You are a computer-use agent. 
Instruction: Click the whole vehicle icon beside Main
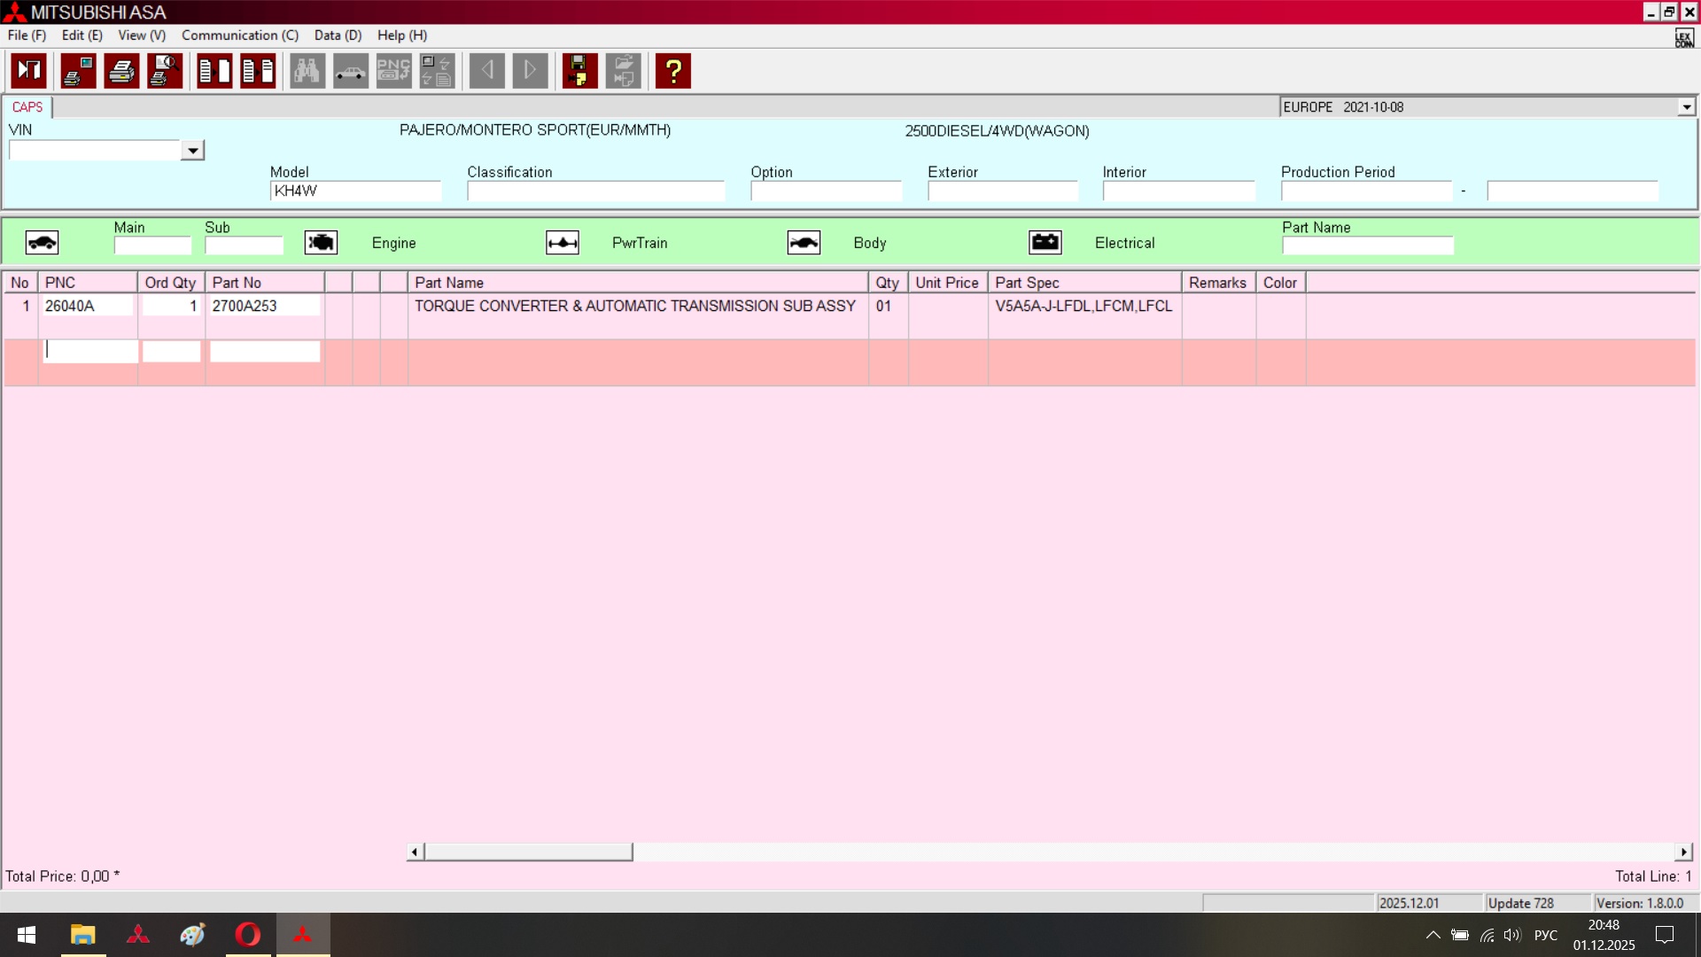(42, 243)
